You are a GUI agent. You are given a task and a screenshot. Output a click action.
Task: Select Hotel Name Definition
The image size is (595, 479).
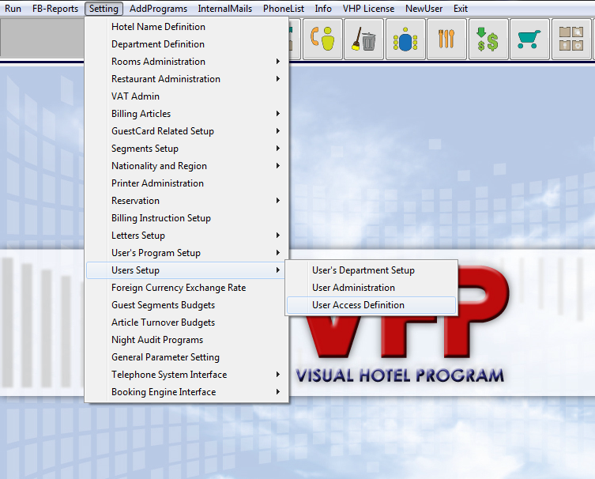(x=186, y=27)
